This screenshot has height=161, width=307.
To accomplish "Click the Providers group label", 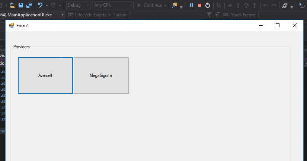I will [x=22, y=47].
